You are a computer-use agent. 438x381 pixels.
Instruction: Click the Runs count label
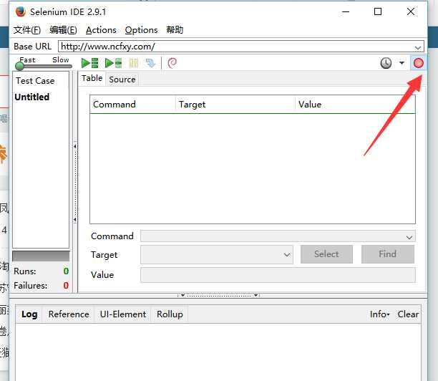[25, 271]
